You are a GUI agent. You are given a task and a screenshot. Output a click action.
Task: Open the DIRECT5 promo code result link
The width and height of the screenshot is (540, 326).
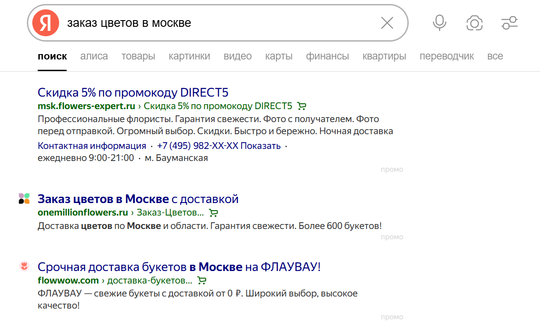coord(133,92)
